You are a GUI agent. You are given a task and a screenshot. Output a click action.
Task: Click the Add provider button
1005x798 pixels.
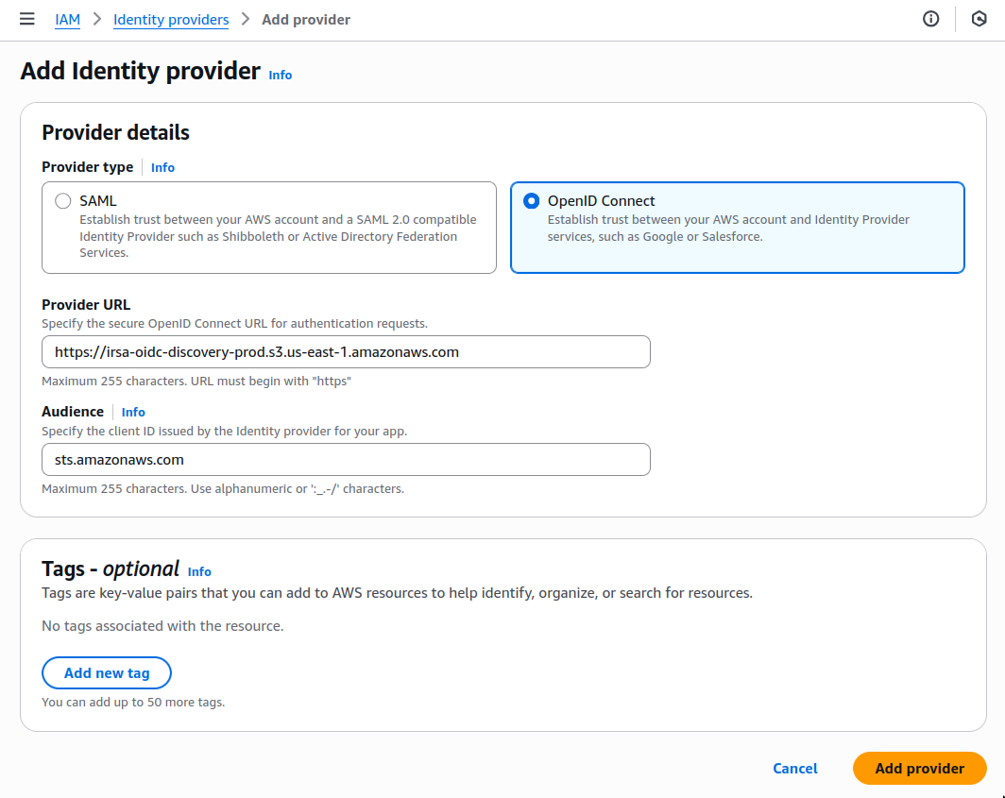(919, 768)
